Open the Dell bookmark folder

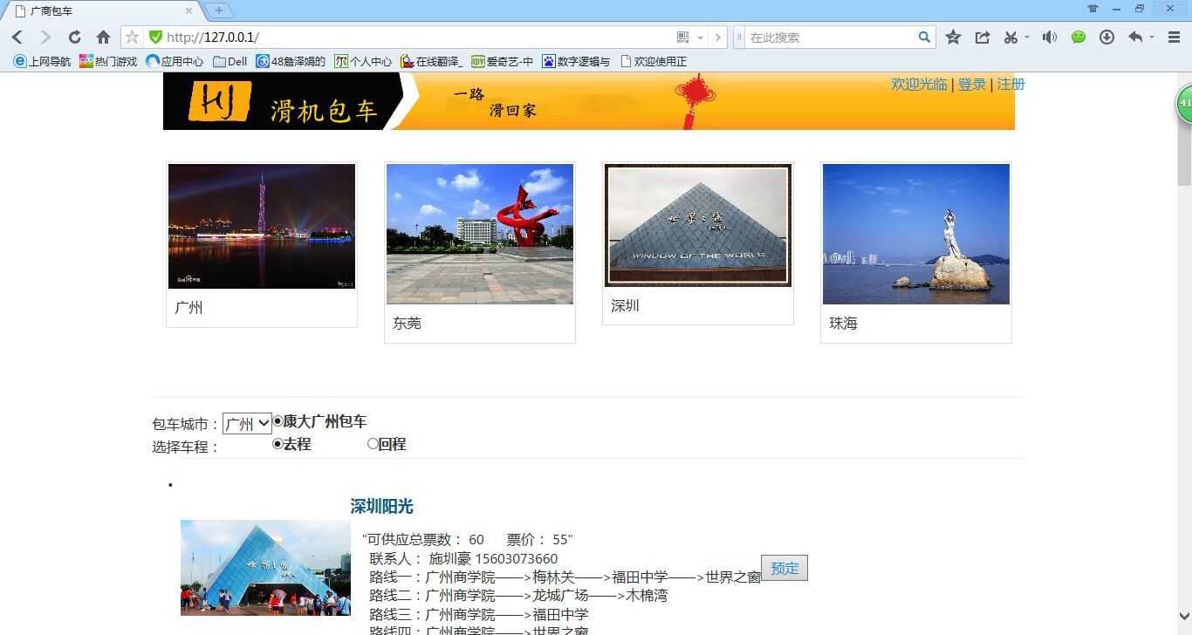tap(230, 62)
